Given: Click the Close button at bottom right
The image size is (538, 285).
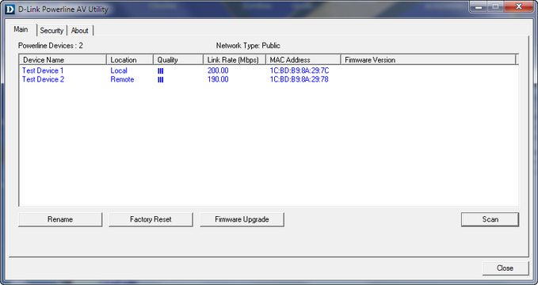Looking at the screenshot, I should 505,268.
